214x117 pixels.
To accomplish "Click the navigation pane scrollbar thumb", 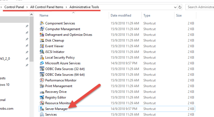I will (31, 39).
